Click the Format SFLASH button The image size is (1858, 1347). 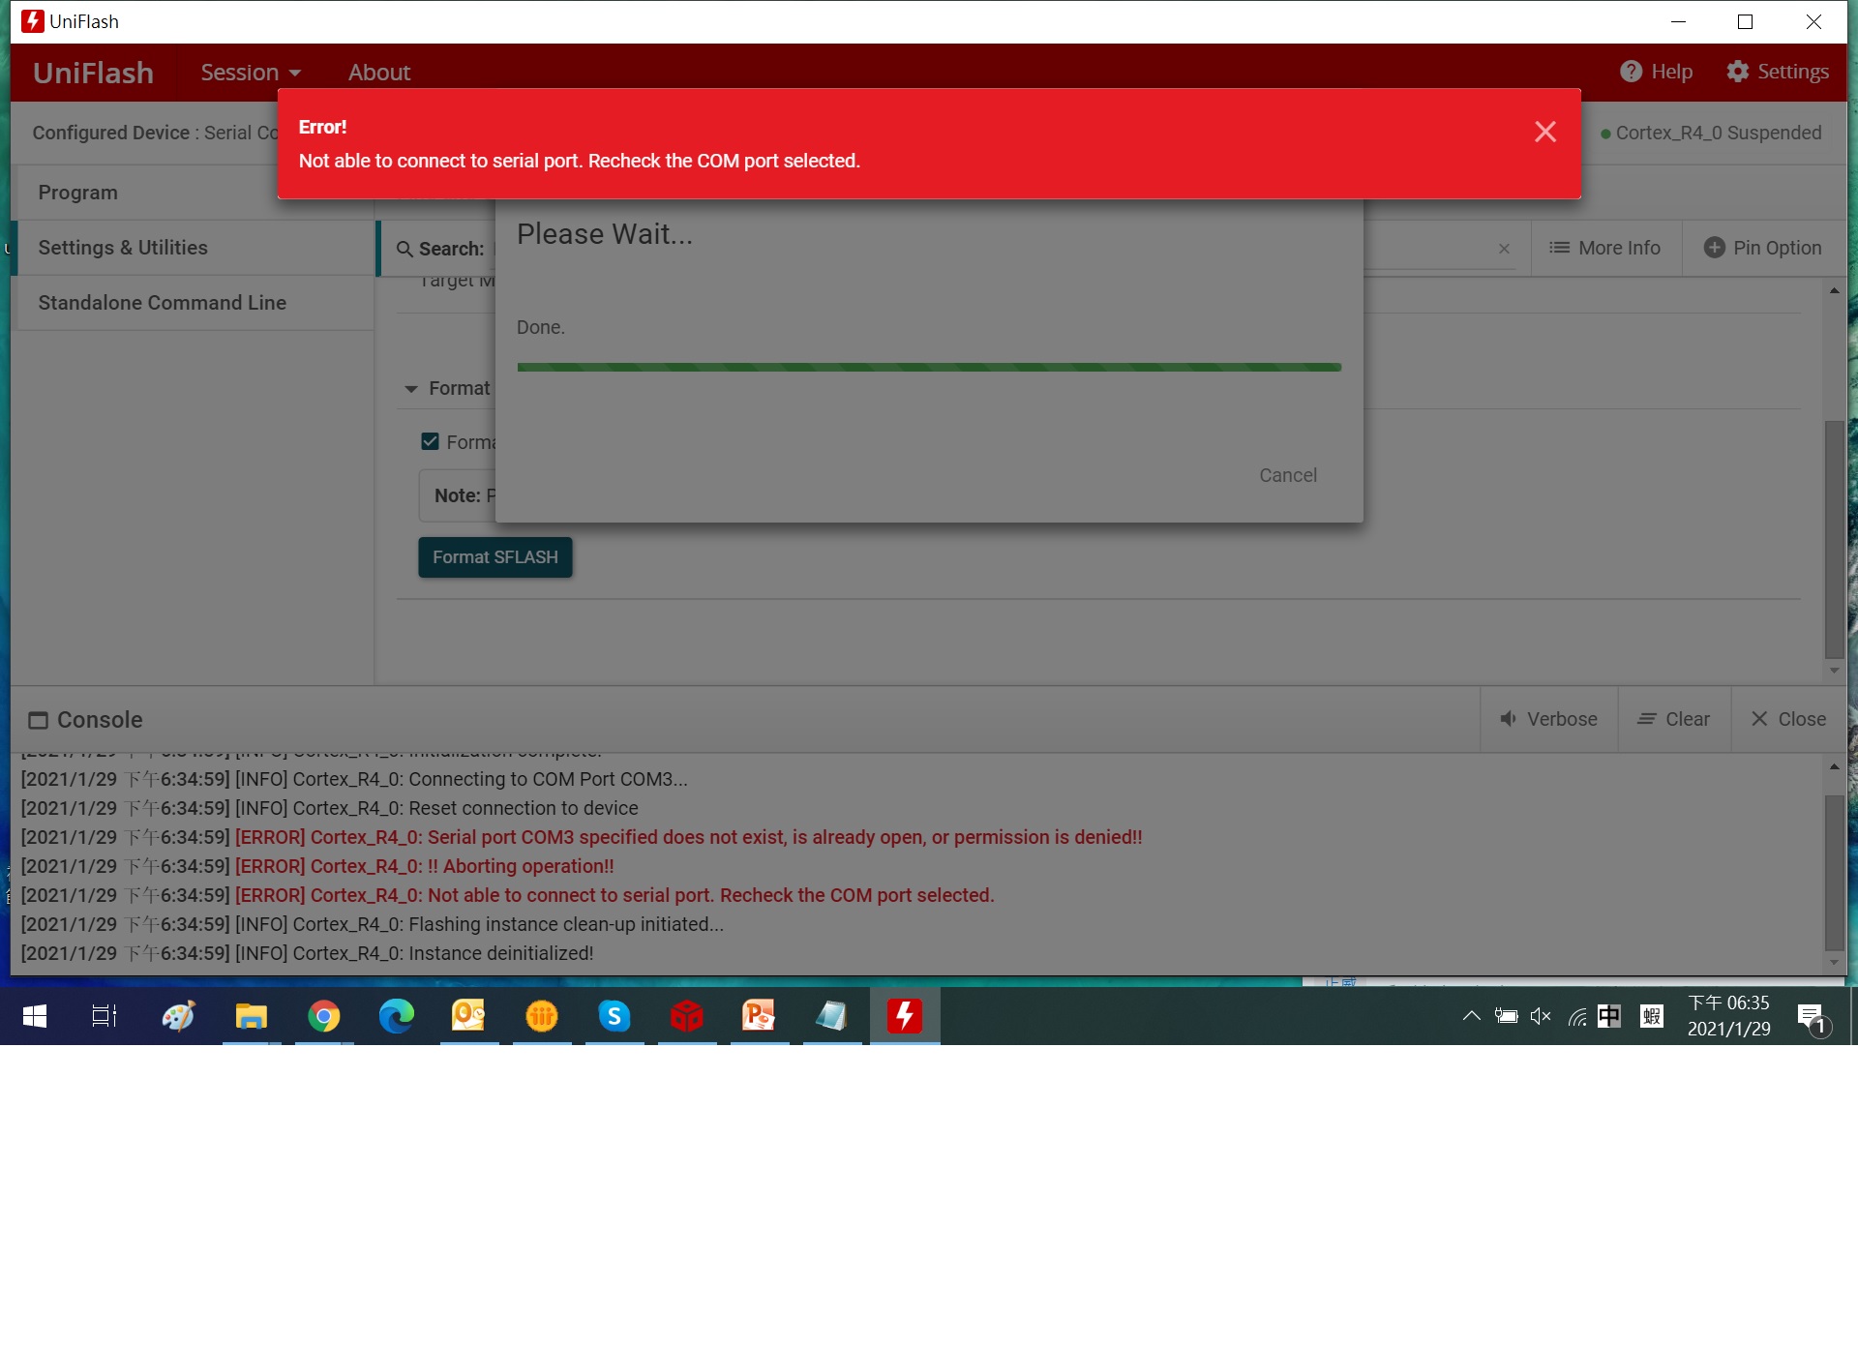(x=495, y=557)
